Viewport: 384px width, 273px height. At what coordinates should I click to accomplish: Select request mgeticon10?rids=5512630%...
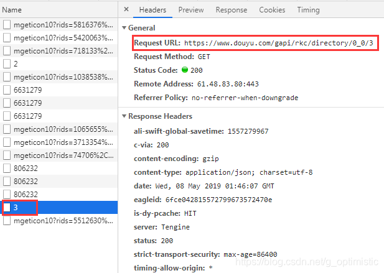click(59, 221)
